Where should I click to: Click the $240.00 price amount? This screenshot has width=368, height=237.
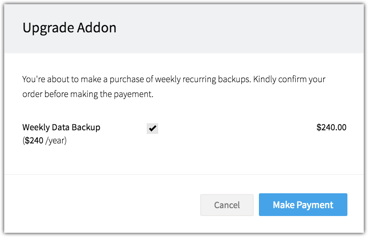pyautogui.click(x=331, y=127)
